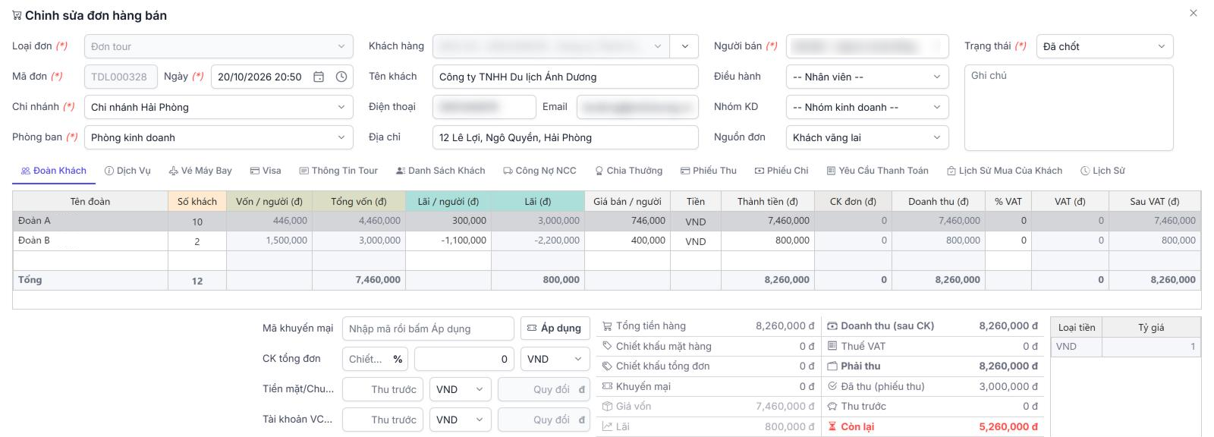Click into the Ghi chú notes box
The image size is (1214, 437).
pos(1068,108)
